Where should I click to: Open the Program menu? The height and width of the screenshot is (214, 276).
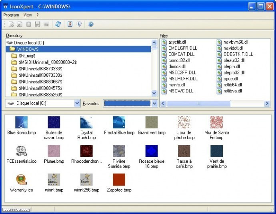pyautogui.click(x=11, y=15)
